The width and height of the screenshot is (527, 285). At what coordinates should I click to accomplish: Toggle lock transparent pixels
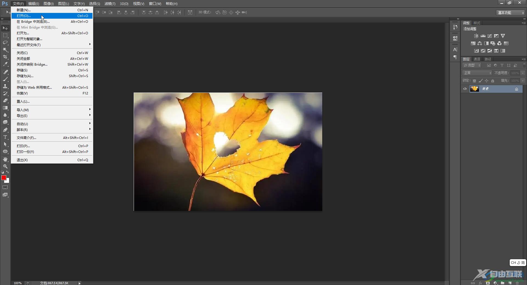474,81
